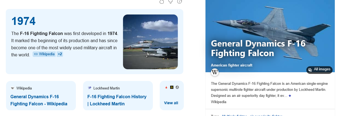
Task: Open the AI info icon with sparkle
Action: 180,2
